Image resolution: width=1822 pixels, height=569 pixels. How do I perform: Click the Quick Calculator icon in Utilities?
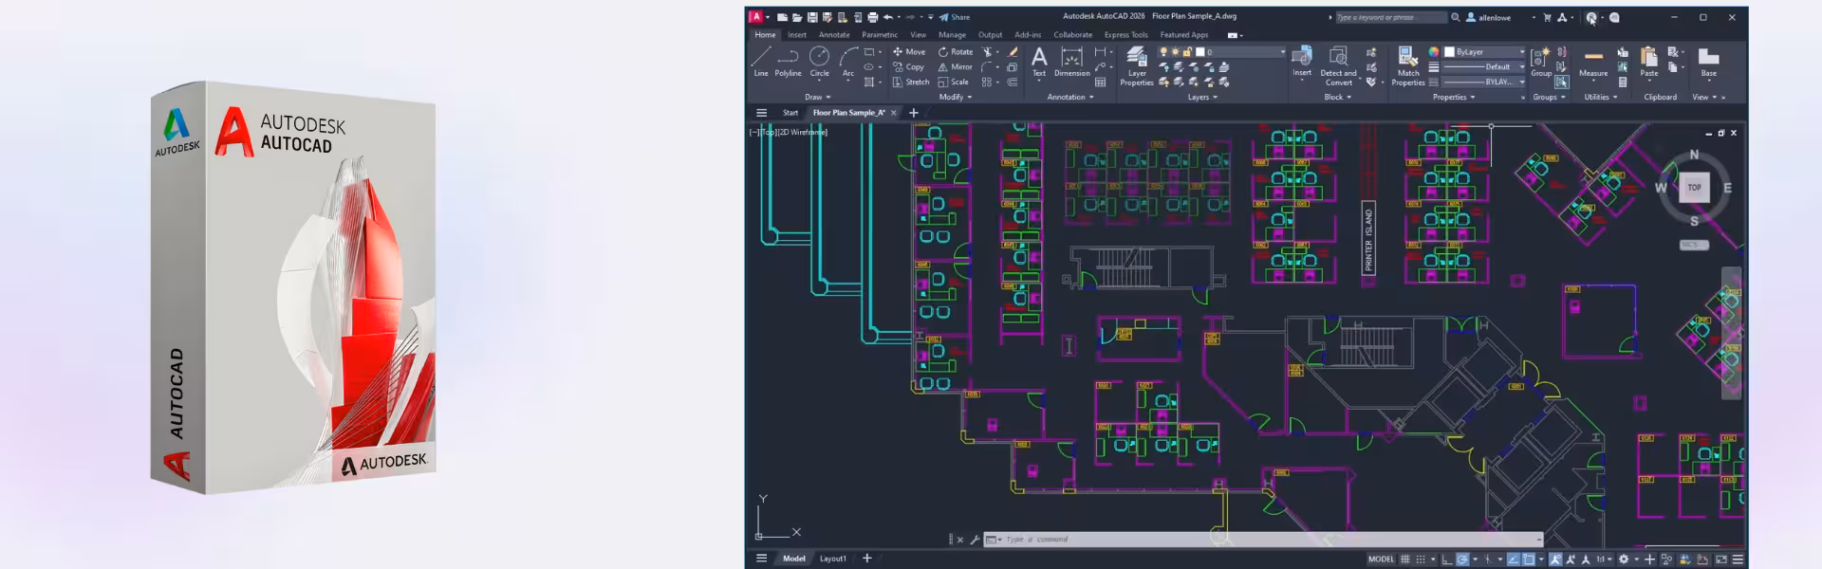[1623, 82]
